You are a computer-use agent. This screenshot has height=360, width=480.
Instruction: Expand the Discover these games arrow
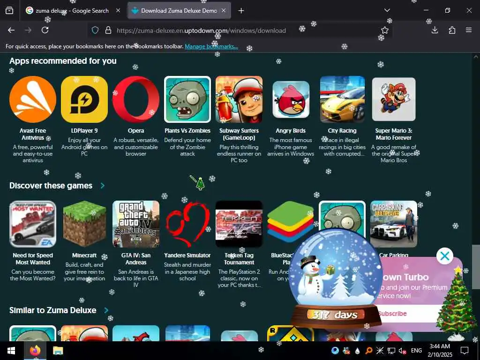click(103, 186)
